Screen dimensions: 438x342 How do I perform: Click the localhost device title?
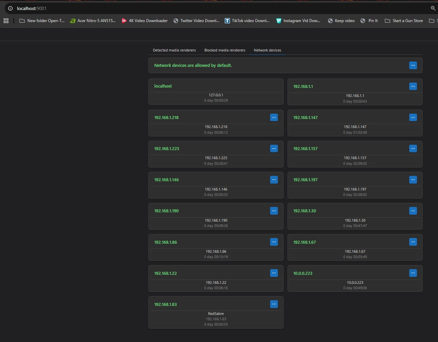tap(163, 86)
